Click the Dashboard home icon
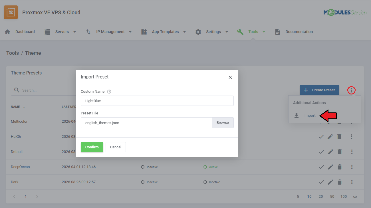 (x=8, y=32)
